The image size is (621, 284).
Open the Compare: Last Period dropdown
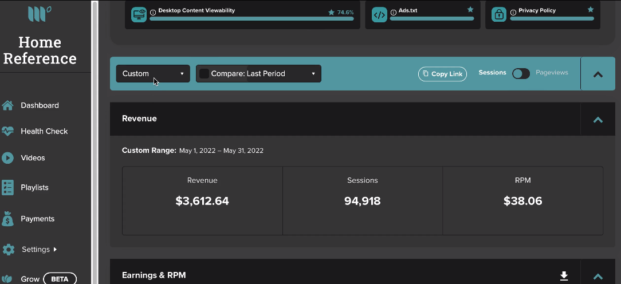[258, 74]
